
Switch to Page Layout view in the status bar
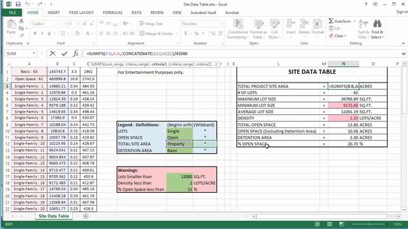point(330,225)
